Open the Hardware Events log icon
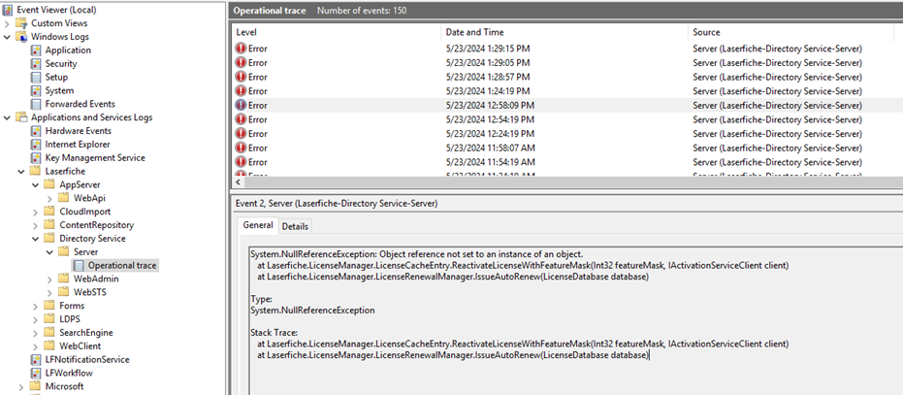Image resolution: width=903 pixels, height=395 pixels. coord(36,131)
